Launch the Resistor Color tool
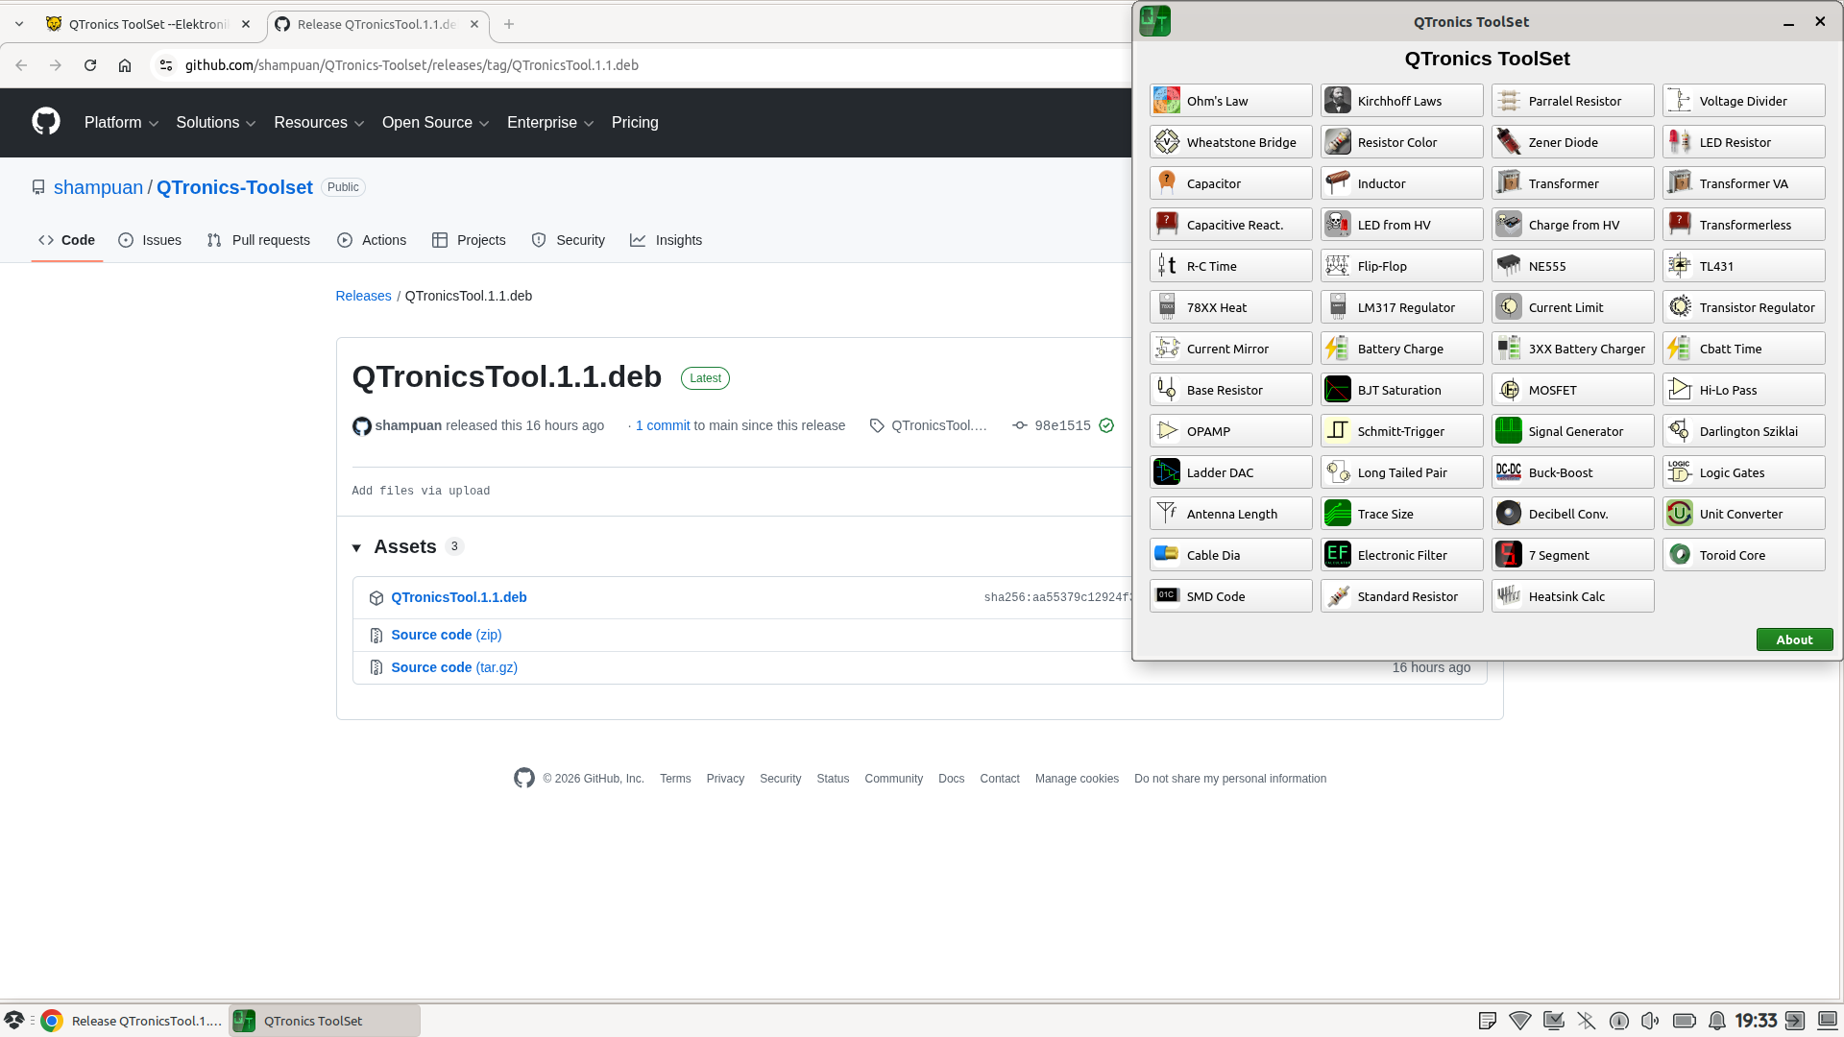Viewport: 1844px width, 1037px height. pos(1401,142)
